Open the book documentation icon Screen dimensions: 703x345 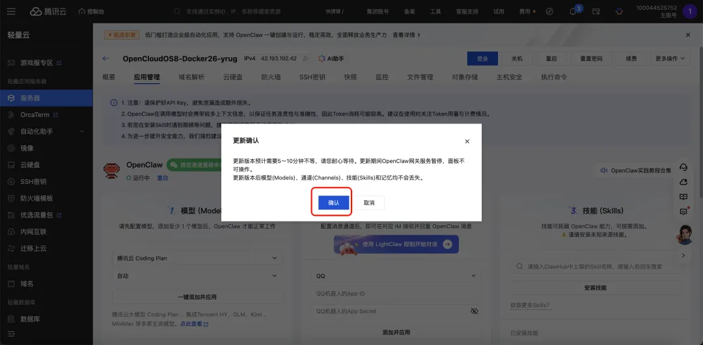coord(683,196)
